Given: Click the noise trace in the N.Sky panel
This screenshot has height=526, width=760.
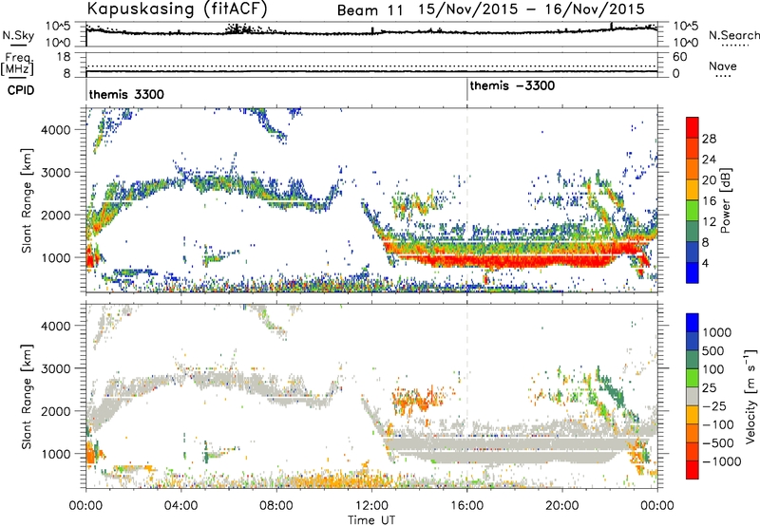Looking at the screenshot, I should [371, 32].
